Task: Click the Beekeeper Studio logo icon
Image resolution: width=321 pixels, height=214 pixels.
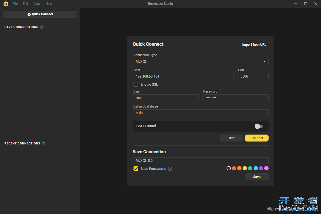Action: [6, 4]
